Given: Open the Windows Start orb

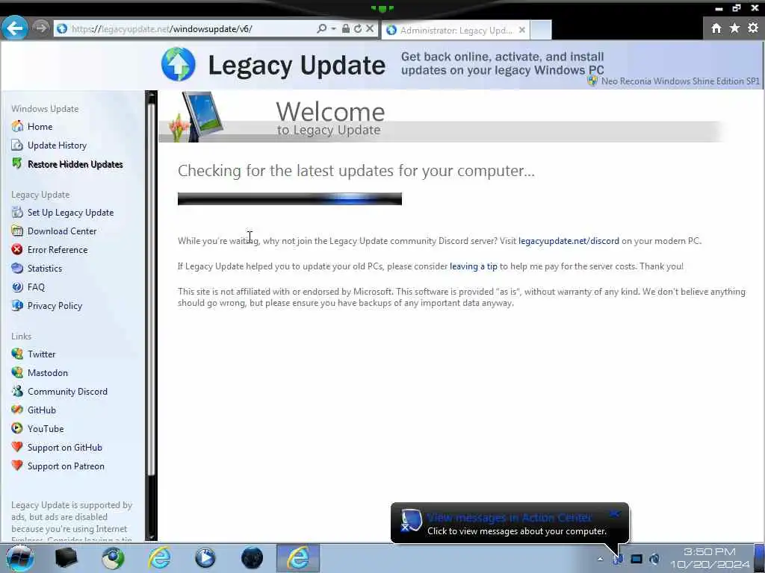Looking at the screenshot, I should tap(19, 558).
